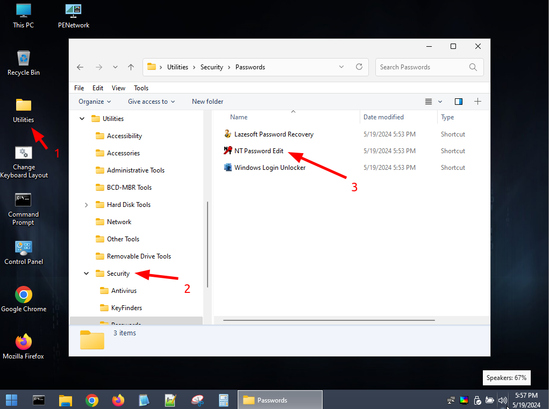This screenshot has width=549, height=409.
Task: Collapse the Security tree node
Action: tap(86, 273)
